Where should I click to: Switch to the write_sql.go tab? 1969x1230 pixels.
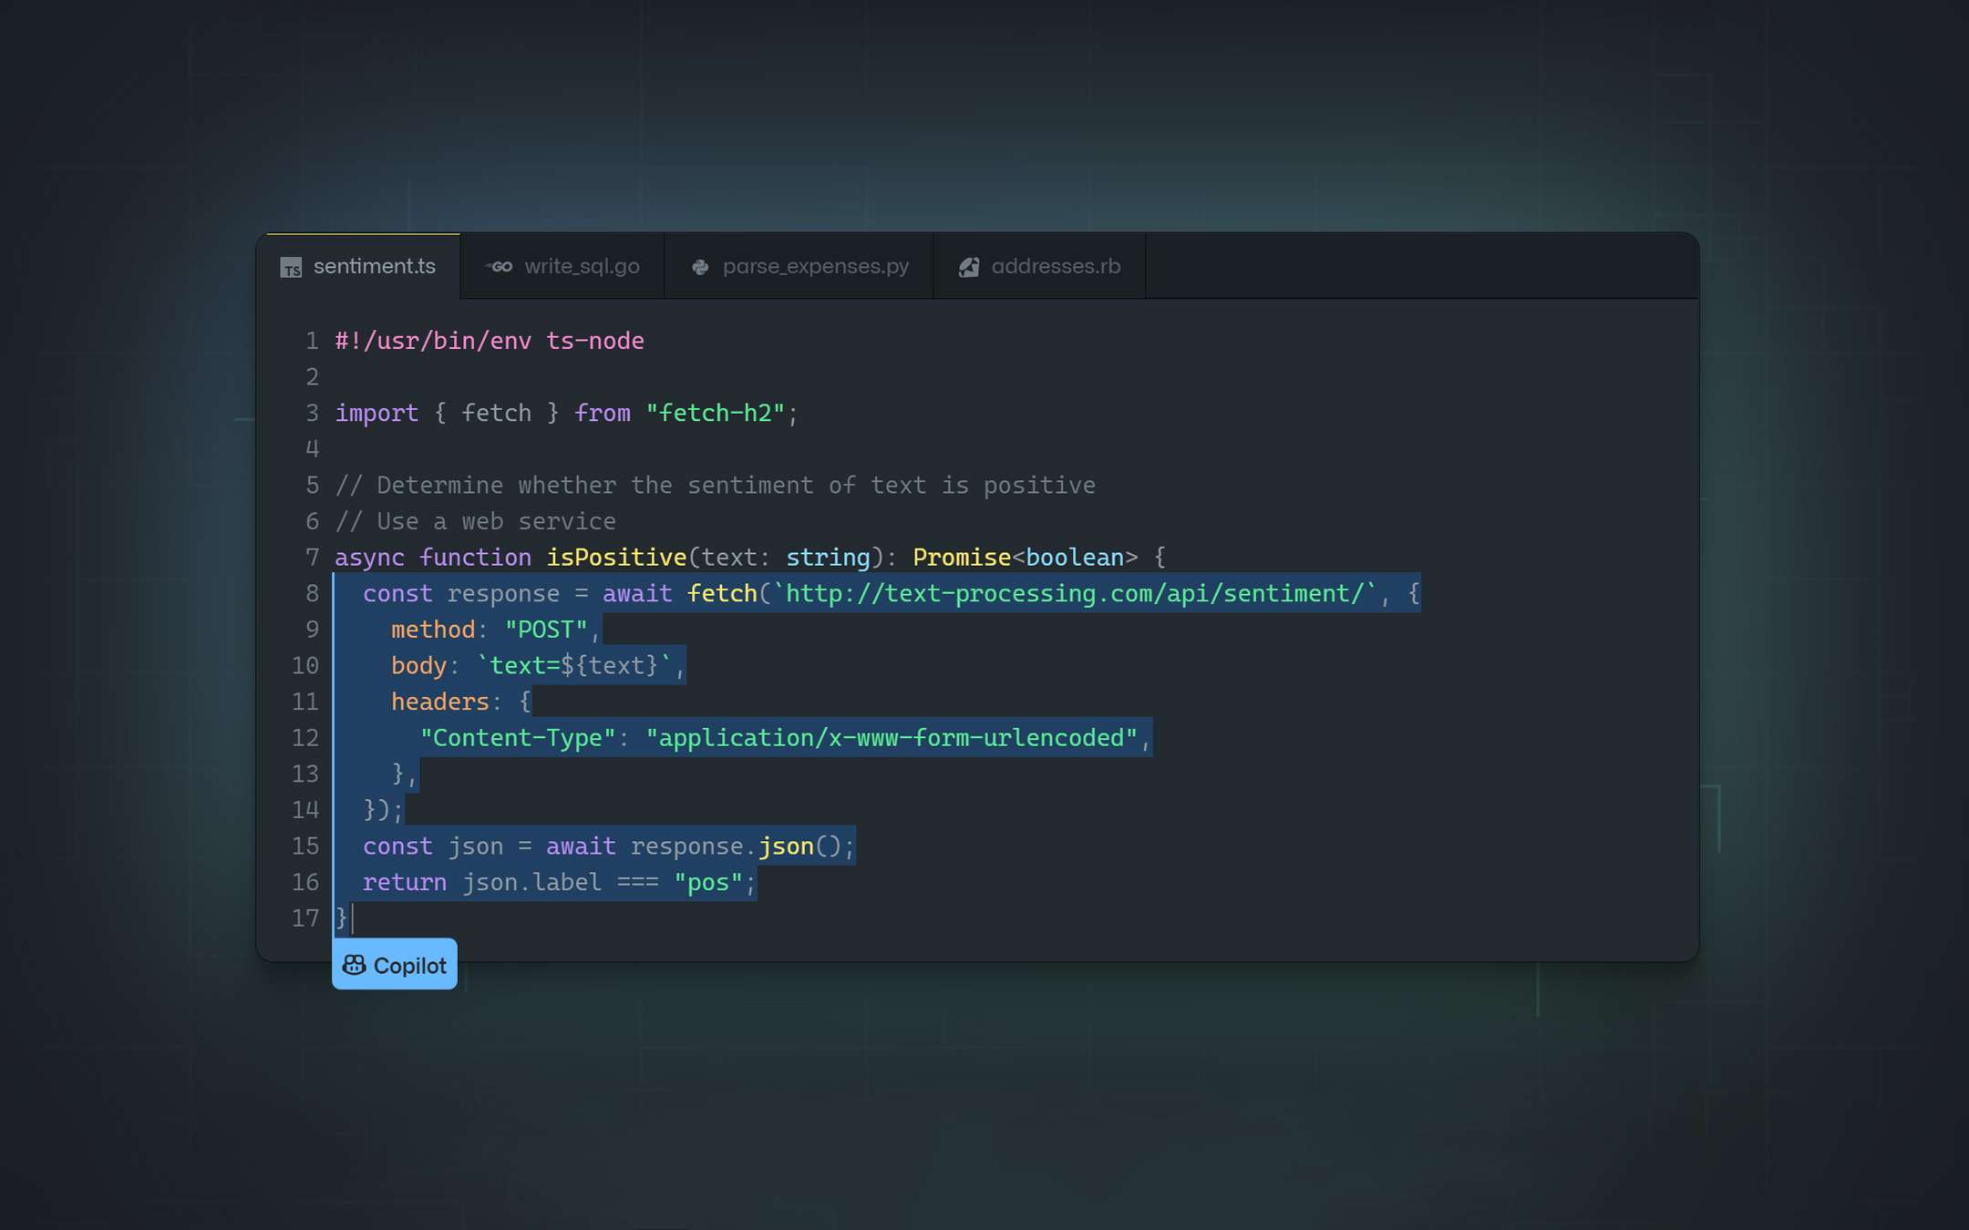coord(581,267)
